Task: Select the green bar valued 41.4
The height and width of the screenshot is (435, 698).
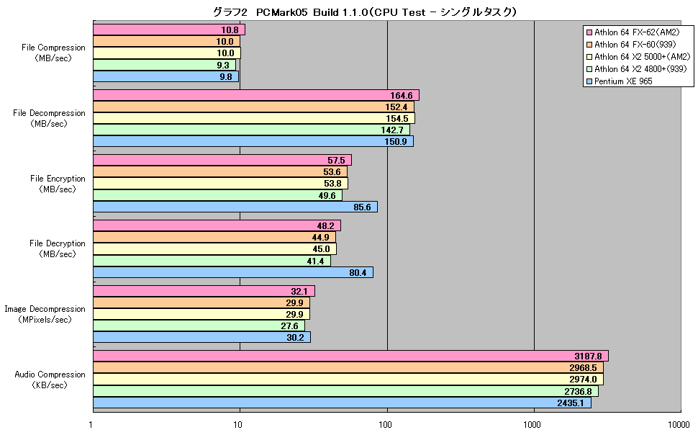Action: (x=212, y=261)
